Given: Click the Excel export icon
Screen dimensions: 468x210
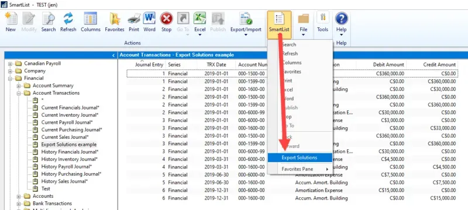Looking at the screenshot, I should (199, 19).
